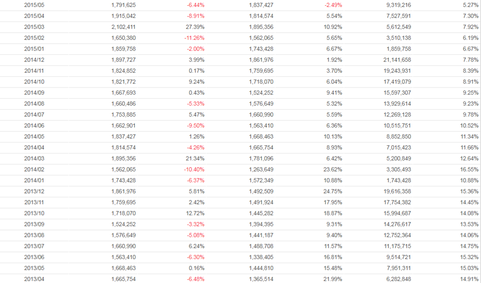This screenshot has width=481, height=283.
Task: Click the red -11.26% percentage
Action: click(194, 37)
